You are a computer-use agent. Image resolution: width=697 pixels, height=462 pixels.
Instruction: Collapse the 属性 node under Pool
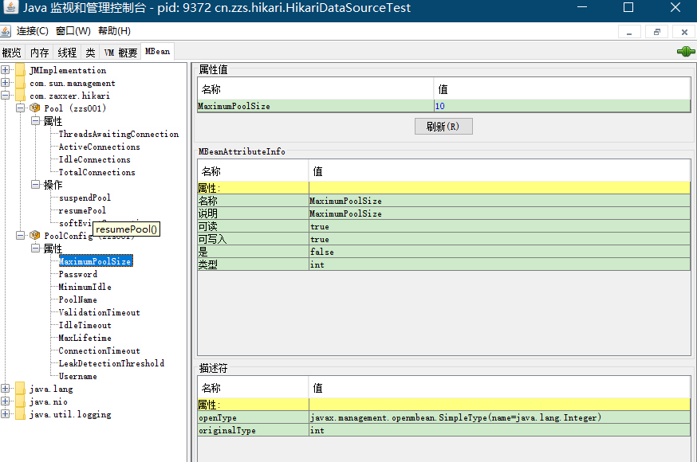coord(36,121)
